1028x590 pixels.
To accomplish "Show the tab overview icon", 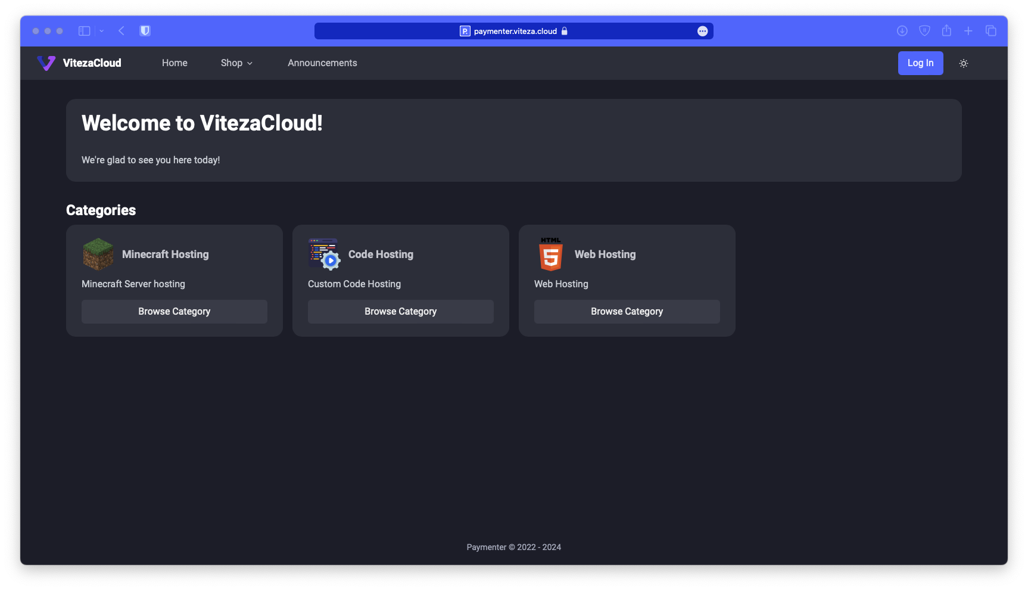I will (x=991, y=31).
